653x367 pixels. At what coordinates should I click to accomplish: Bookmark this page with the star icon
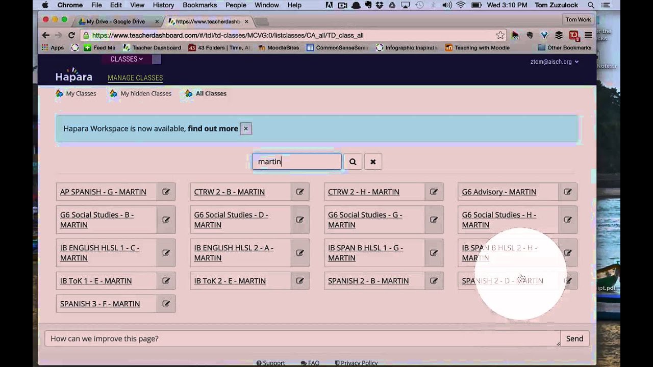[x=500, y=35]
